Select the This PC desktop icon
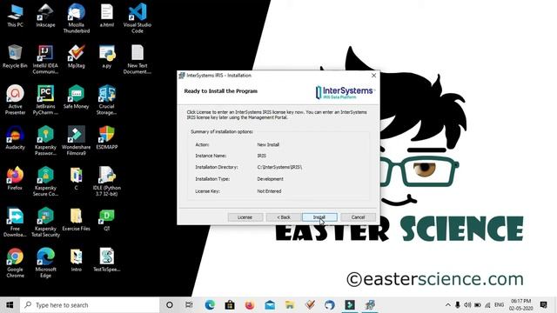 coord(15,16)
